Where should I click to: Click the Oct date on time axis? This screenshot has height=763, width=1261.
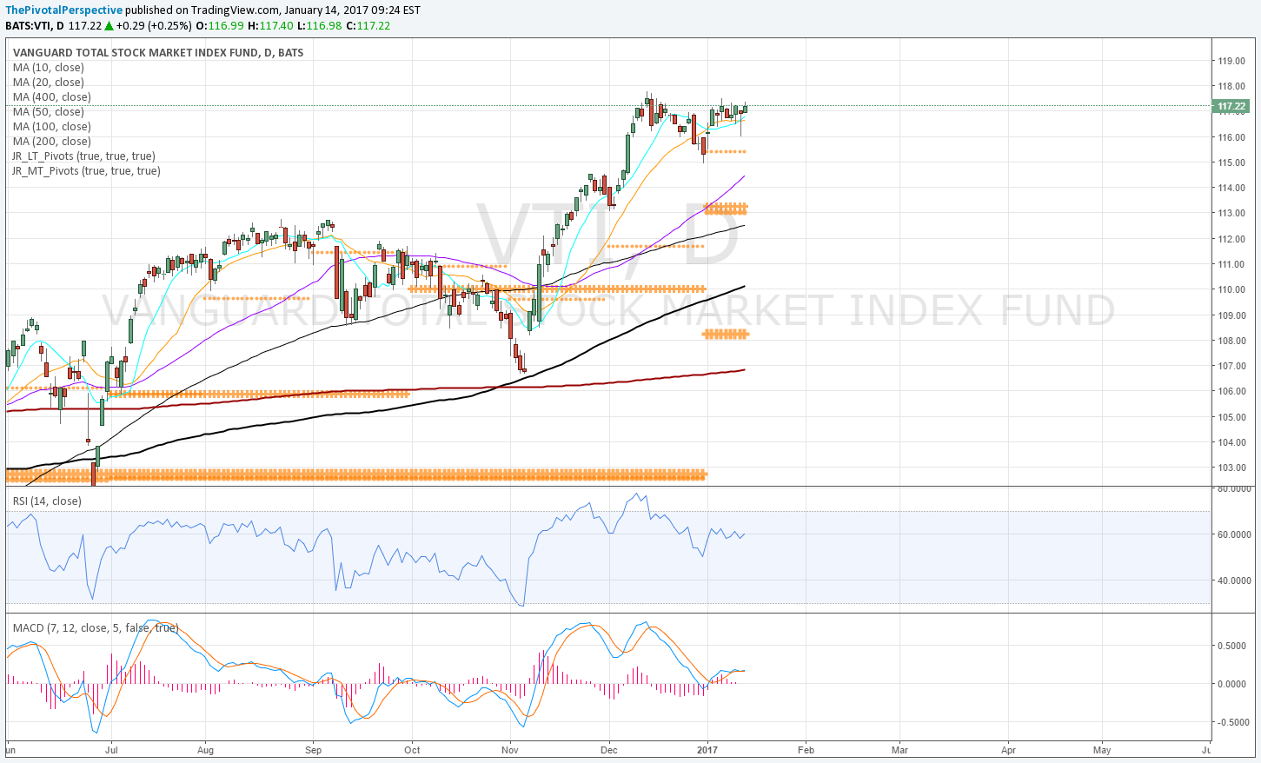[x=412, y=750]
